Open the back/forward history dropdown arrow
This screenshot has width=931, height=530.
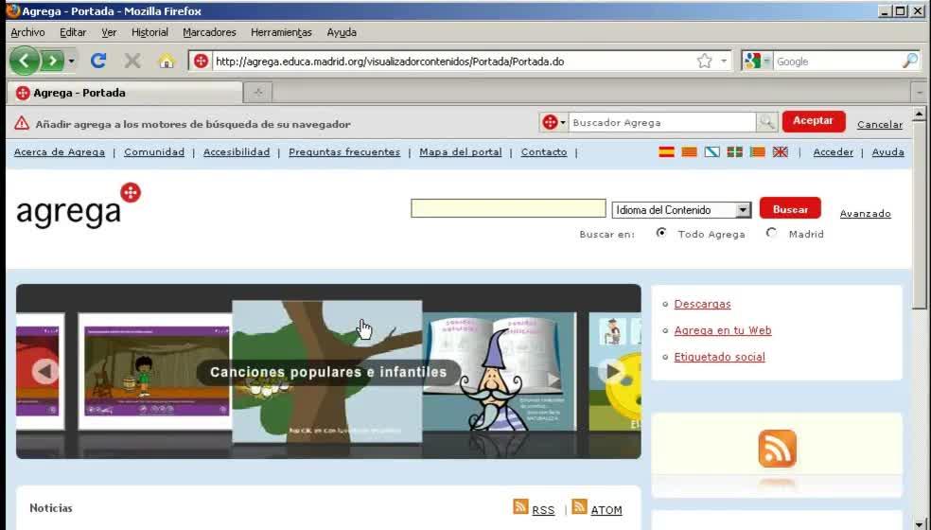pyautogui.click(x=71, y=61)
